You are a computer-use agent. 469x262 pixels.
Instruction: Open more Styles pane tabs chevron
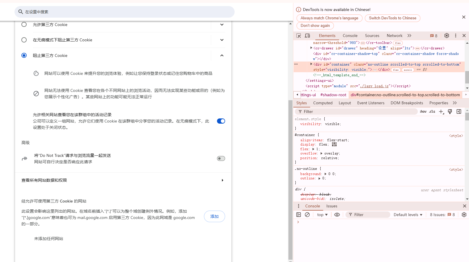tap(455, 103)
